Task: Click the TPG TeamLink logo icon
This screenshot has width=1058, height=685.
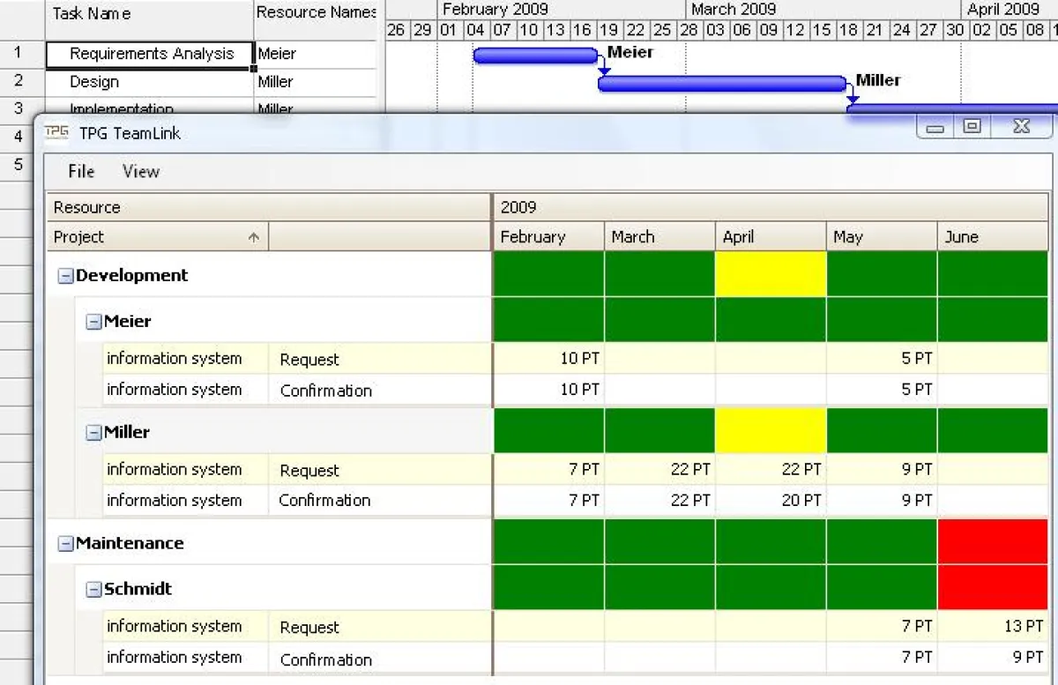Action: point(56,132)
